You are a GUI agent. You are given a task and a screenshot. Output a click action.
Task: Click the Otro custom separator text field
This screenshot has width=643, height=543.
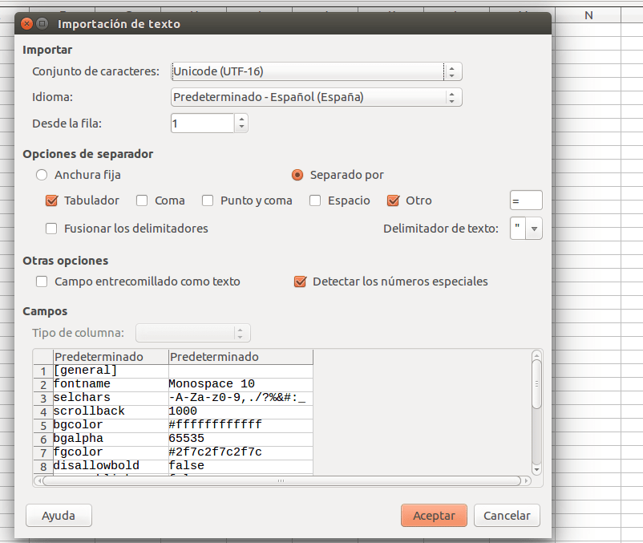click(x=526, y=201)
